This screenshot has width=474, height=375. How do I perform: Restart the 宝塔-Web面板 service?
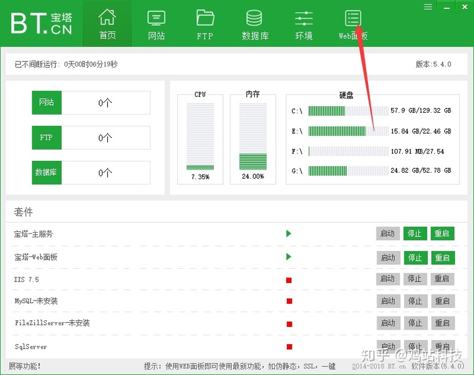pyautogui.click(x=443, y=258)
